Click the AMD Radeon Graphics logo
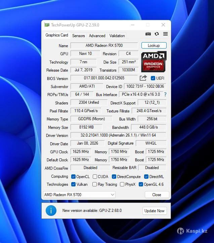The width and height of the screenshot is (214, 243). click(154, 62)
